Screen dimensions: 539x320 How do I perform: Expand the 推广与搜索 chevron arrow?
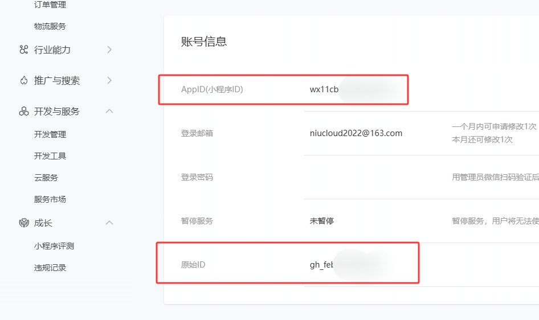pos(109,80)
